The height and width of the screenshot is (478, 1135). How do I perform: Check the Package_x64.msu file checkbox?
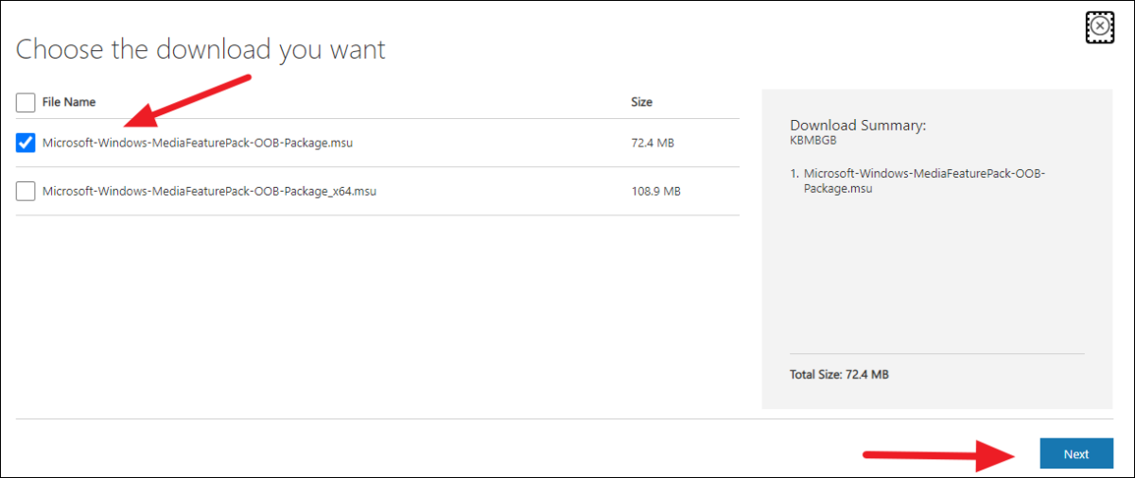(x=26, y=191)
